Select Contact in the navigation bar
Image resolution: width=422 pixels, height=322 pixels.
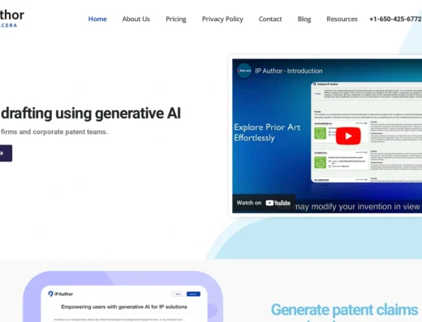[x=270, y=19]
